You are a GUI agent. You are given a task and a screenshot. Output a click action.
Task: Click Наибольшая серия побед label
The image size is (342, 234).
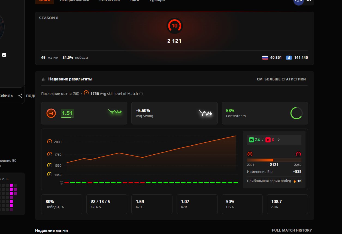(x=269, y=181)
